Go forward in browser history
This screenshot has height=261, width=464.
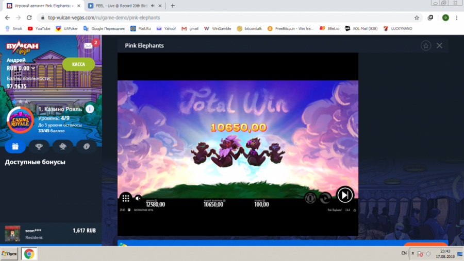click(19, 18)
